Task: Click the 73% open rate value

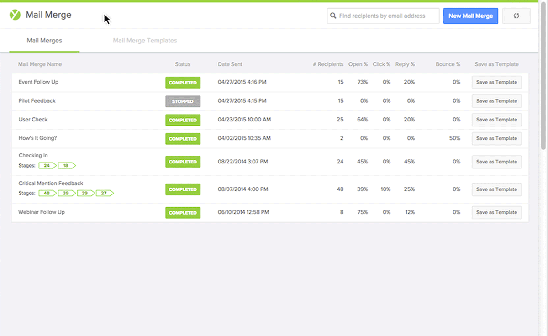Action: point(363,82)
